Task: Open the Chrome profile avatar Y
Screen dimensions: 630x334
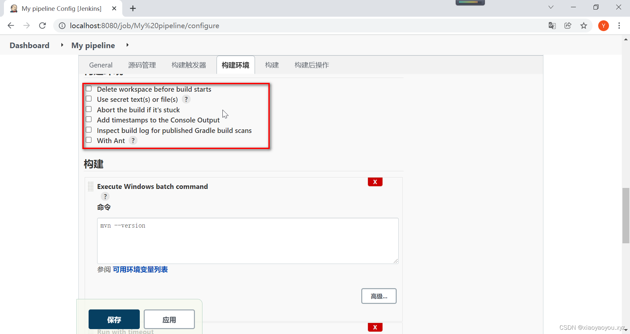Action: (603, 26)
